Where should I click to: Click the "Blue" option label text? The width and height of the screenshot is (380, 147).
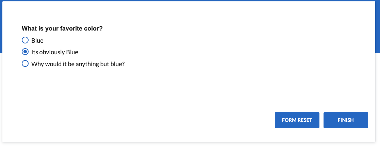point(37,40)
